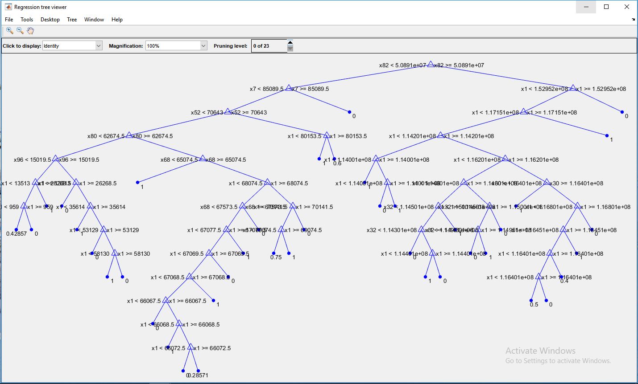
Task: Open the 'Click to display' Identity dropdown
Action: [72, 45]
